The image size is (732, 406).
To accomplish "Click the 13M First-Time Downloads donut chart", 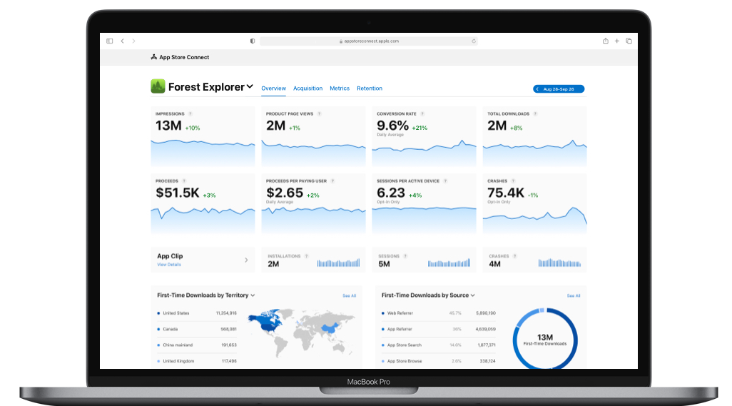I will click(545, 339).
